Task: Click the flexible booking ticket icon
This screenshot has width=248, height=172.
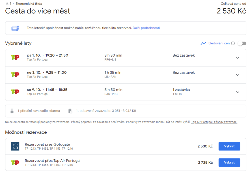Action: [15, 28]
